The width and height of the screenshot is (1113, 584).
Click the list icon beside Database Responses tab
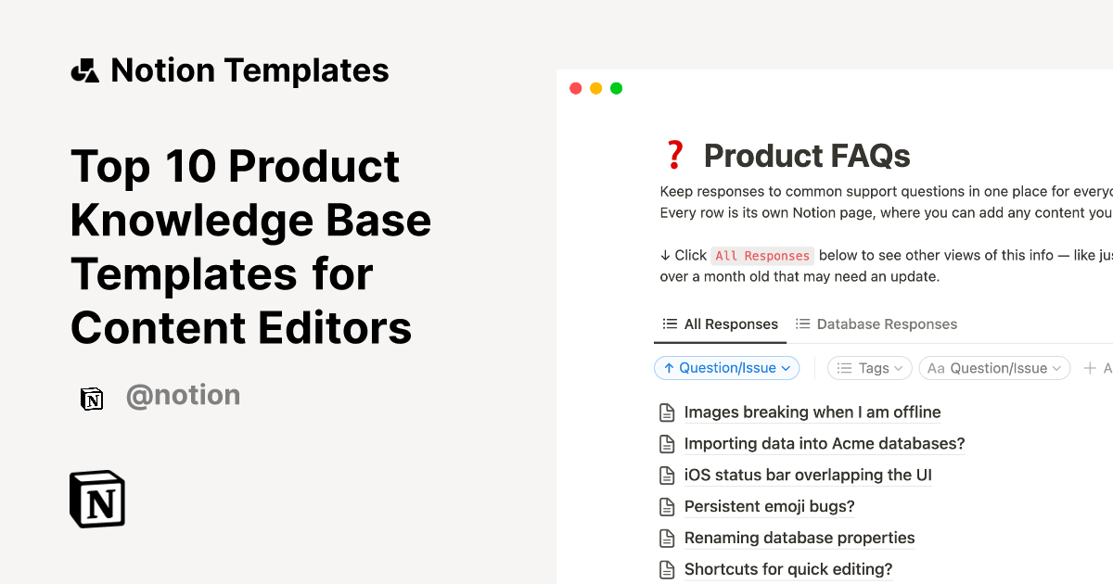803,324
